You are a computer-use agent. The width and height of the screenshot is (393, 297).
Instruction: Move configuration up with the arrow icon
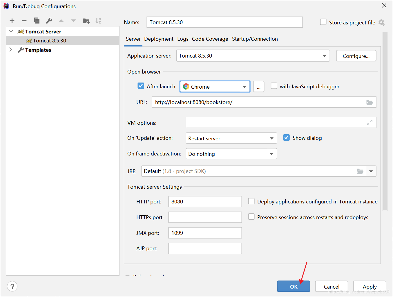[x=61, y=21]
